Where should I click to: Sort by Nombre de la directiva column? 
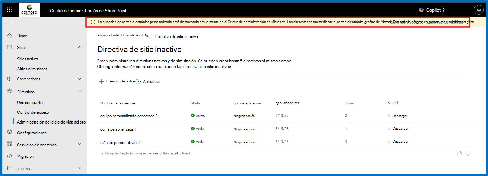(x=118, y=103)
